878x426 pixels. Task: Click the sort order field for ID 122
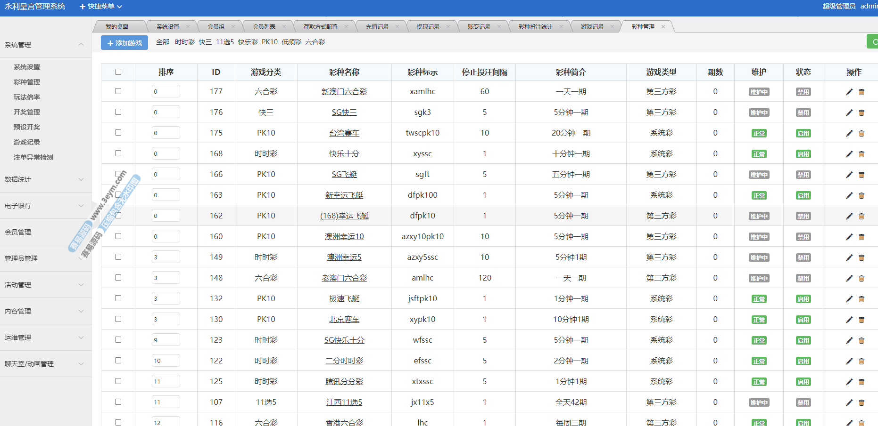click(x=166, y=361)
